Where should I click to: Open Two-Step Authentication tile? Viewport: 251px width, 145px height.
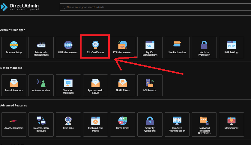tap(177, 124)
